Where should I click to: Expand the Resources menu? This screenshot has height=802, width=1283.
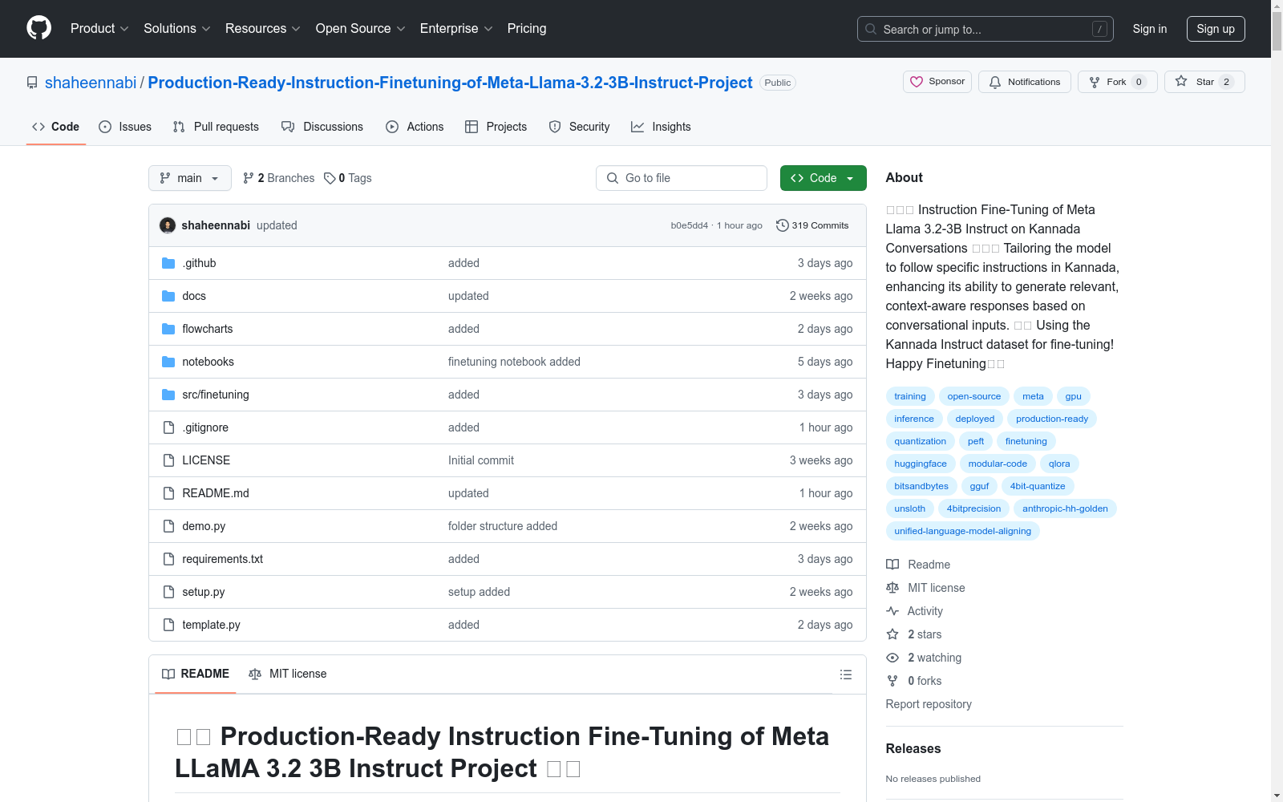tap(263, 29)
